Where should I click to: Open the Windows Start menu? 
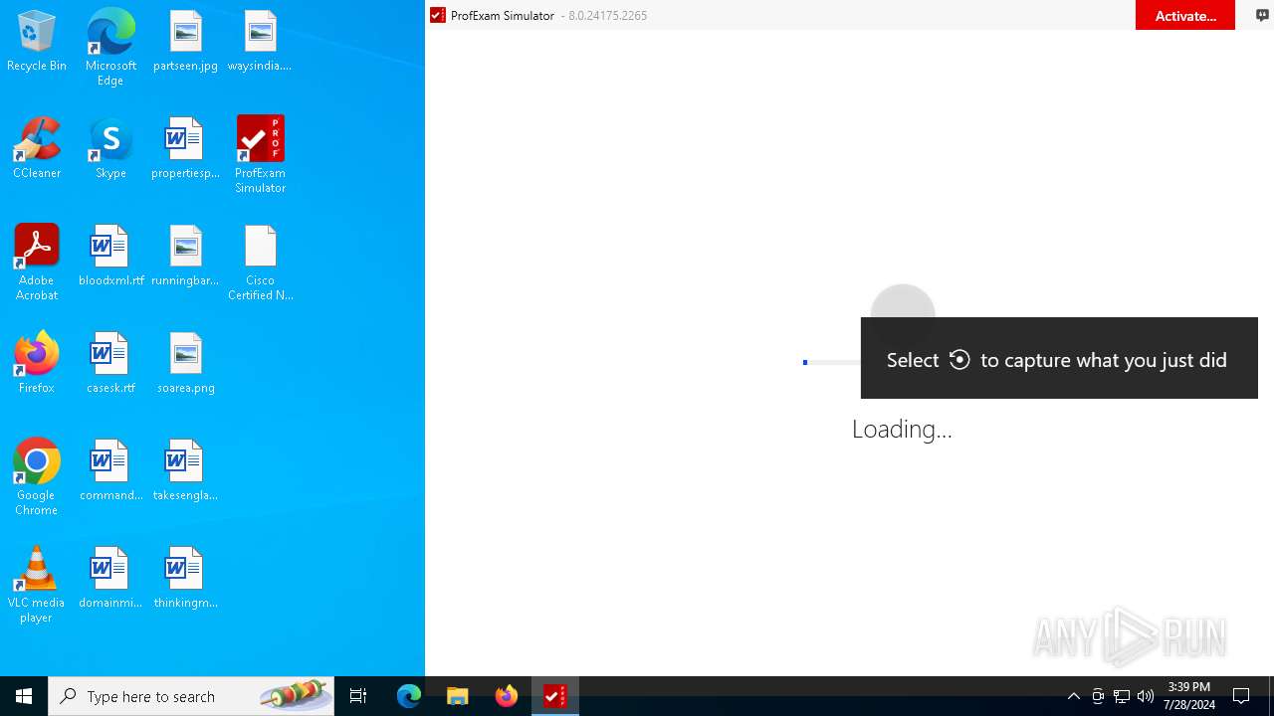(x=24, y=696)
